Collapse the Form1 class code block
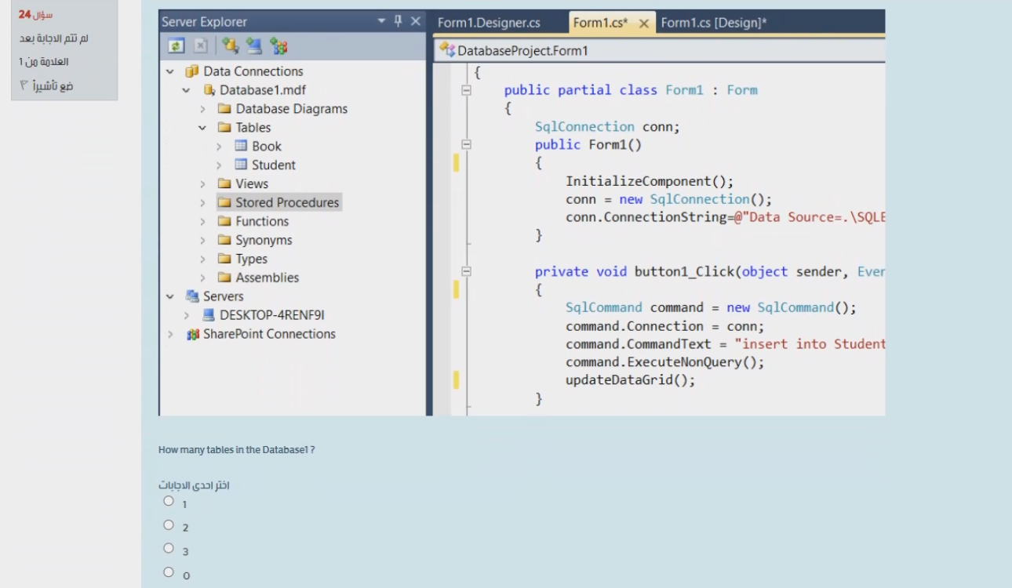The image size is (1012, 588). (467, 90)
